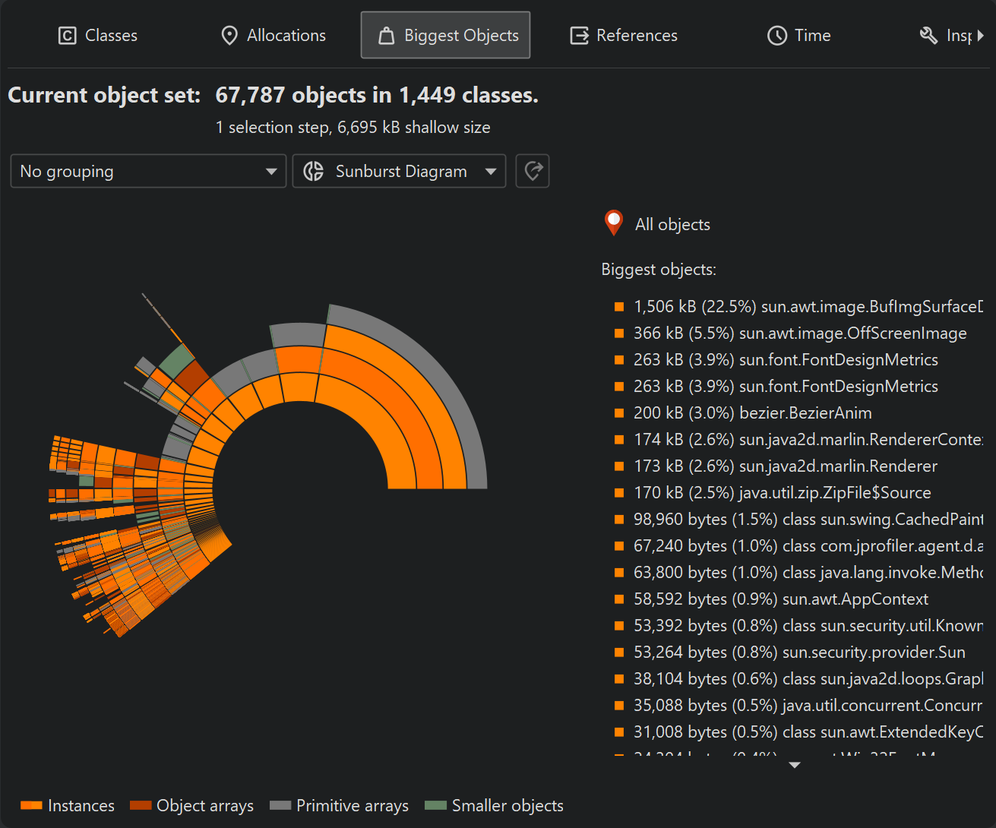The image size is (996, 828).
Task: Click the Primitive arrays legend swatch
Action: (280, 805)
